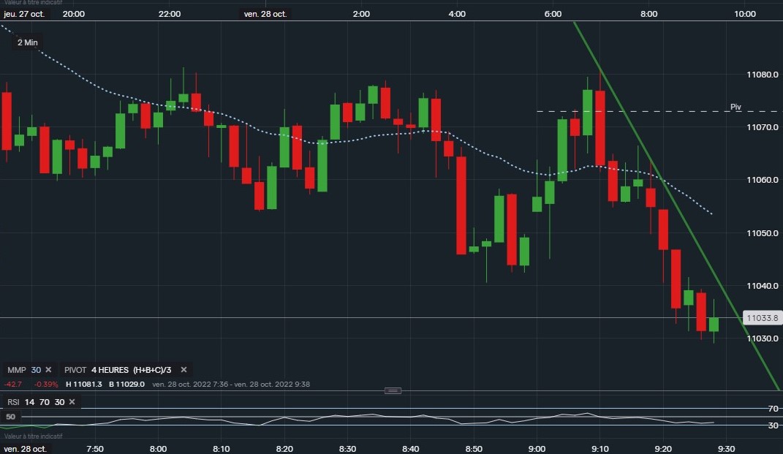Image resolution: width=783 pixels, height=454 pixels.
Task: Click the 11050.0 price axis label
Action: 762,232
